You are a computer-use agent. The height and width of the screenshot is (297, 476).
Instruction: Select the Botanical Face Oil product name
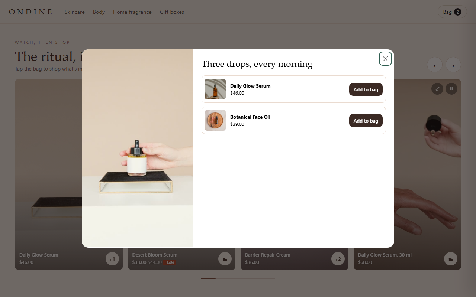pyautogui.click(x=250, y=117)
